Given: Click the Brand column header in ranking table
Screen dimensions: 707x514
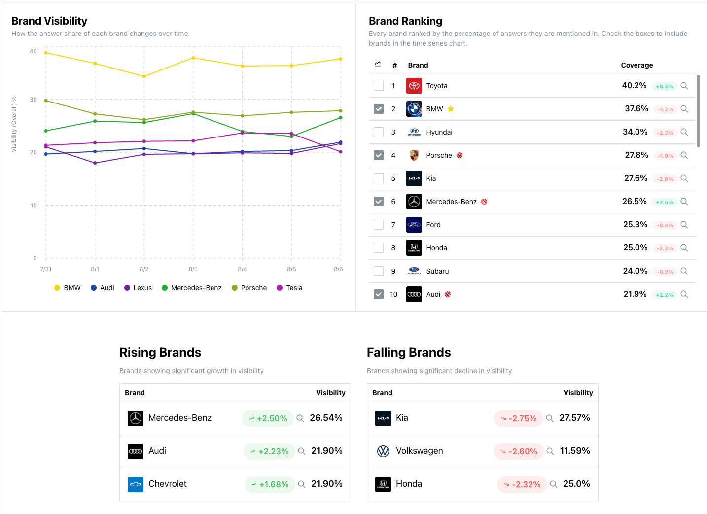Looking at the screenshot, I should point(418,65).
